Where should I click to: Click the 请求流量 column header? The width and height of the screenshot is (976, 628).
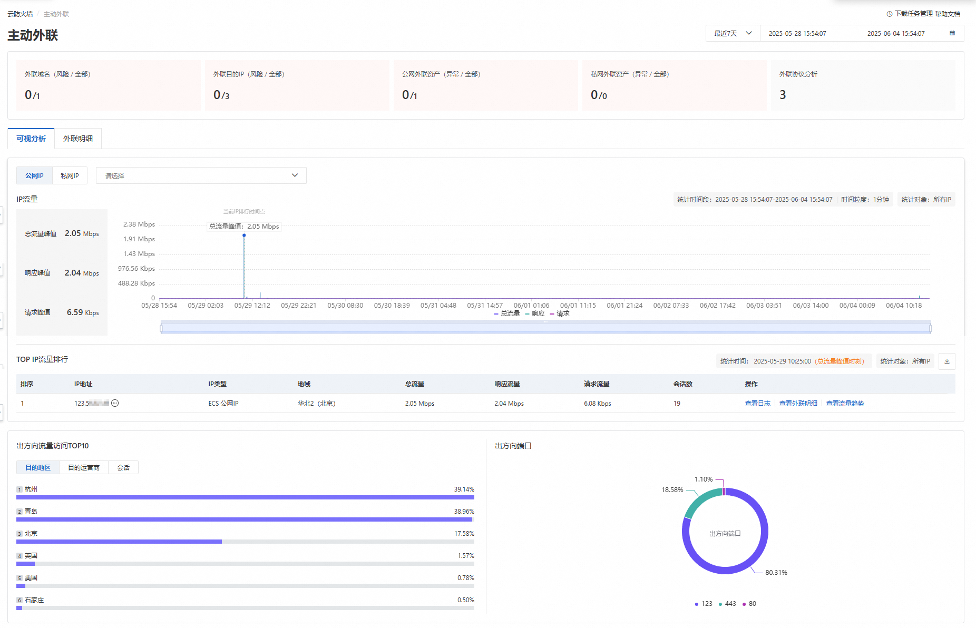pyautogui.click(x=597, y=384)
